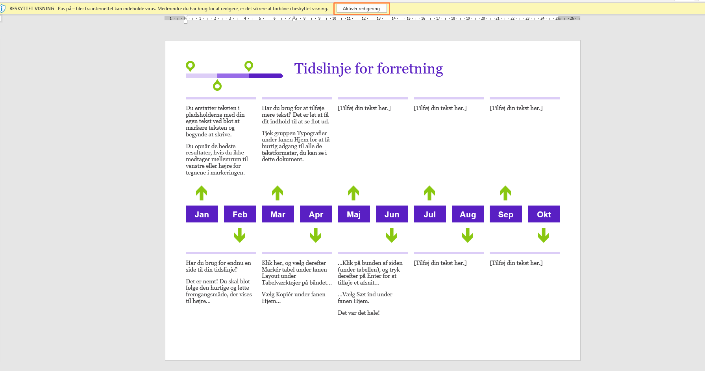Image resolution: width=705 pixels, height=371 pixels.
Task: Click the green up arrow above Maj
Action: [x=353, y=193]
